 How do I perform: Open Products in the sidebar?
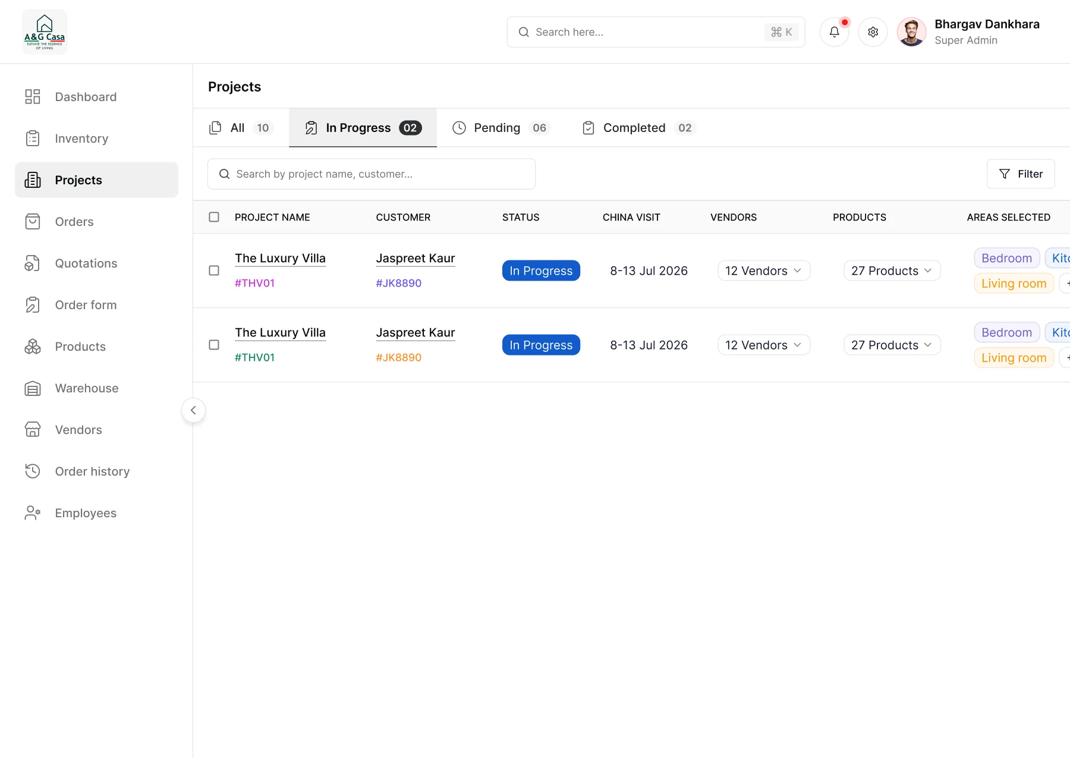pyautogui.click(x=96, y=347)
